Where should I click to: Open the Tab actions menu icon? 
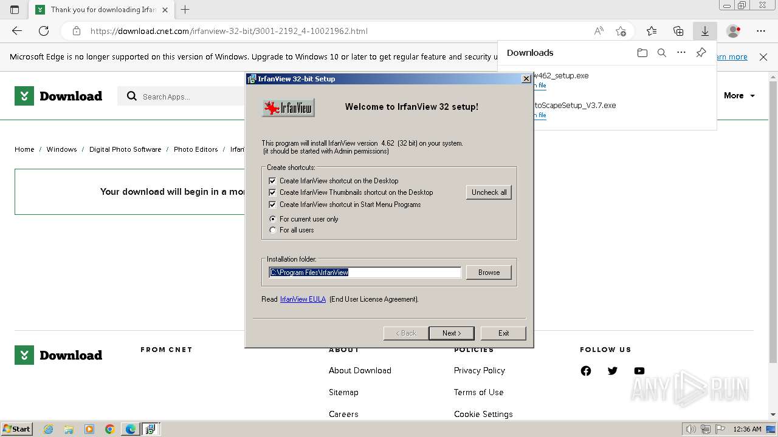15,10
